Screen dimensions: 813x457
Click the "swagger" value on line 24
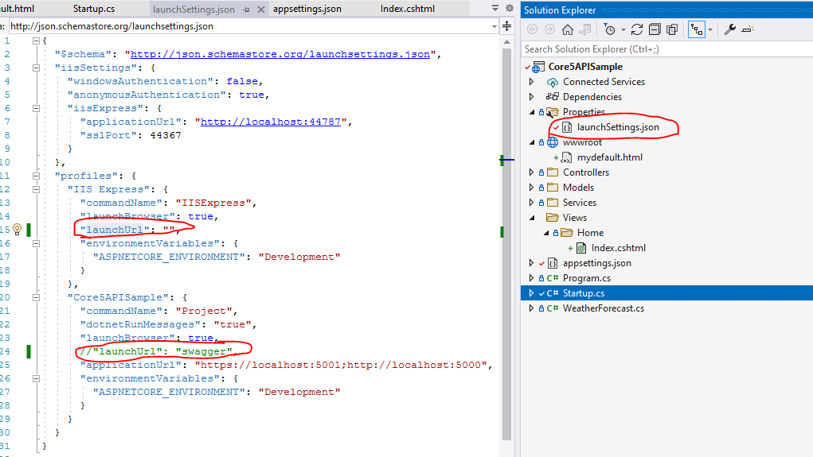coord(204,351)
